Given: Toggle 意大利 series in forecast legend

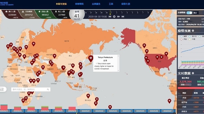Looking at the screenshot, I should click(x=192, y=36).
